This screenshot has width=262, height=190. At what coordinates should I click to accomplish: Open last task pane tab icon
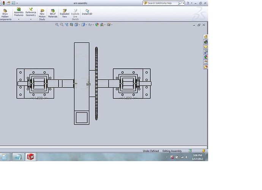pyautogui.click(x=206, y=67)
